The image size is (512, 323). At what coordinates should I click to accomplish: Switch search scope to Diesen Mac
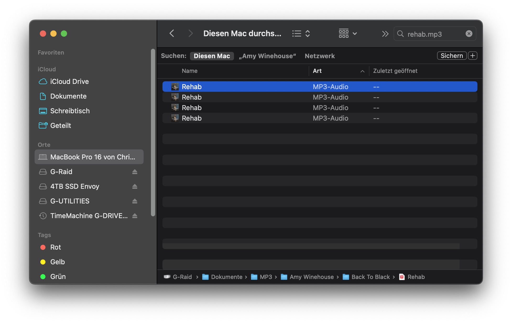point(212,56)
